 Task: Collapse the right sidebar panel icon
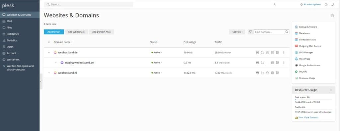tap(332, 16)
